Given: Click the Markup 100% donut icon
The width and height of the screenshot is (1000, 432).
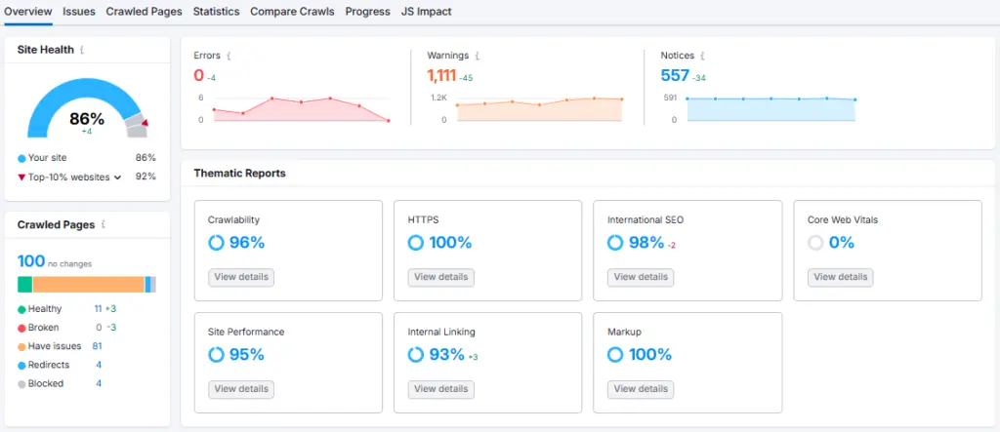Looking at the screenshot, I should coord(615,355).
